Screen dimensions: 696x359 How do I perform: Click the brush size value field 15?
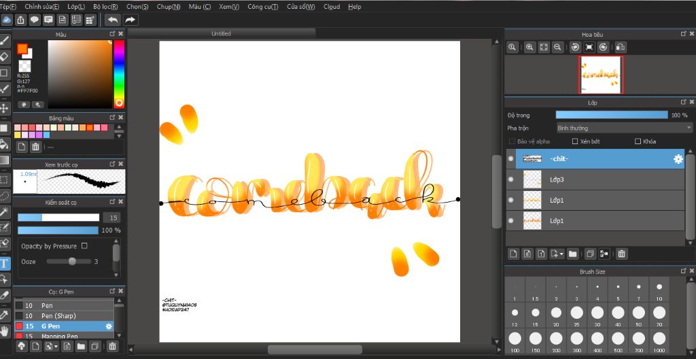pyautogui.click(x=111, y=218)
